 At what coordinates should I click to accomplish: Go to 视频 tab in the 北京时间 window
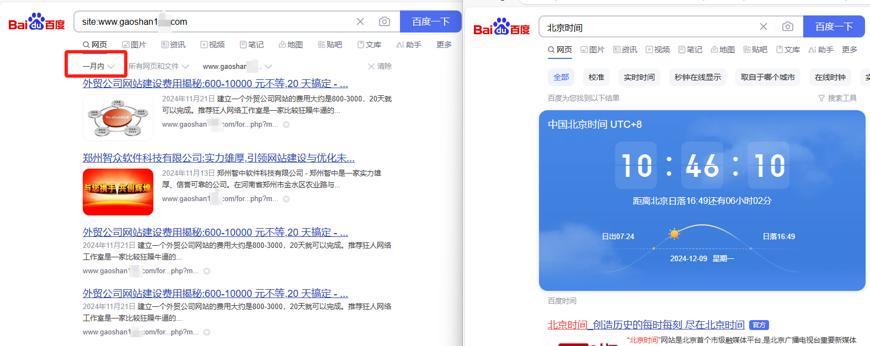tap(658, 50)
